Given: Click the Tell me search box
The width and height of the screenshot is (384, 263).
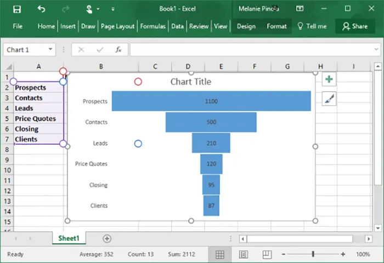Looking at the screenshot, I should tap(312, 26).
